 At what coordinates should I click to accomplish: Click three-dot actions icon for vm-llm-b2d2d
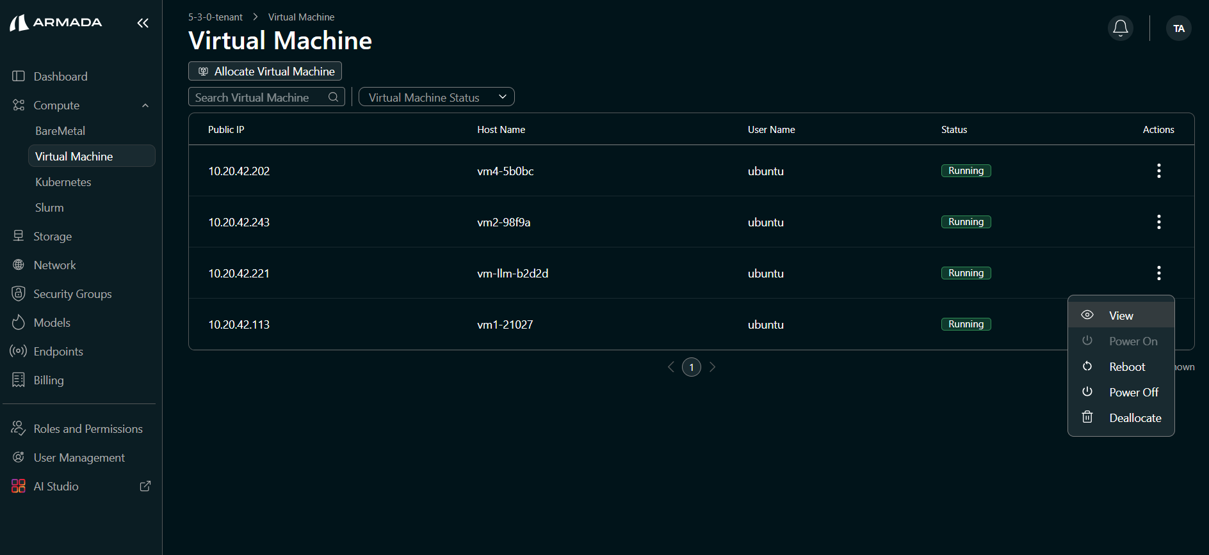(x=1158, y=273)
